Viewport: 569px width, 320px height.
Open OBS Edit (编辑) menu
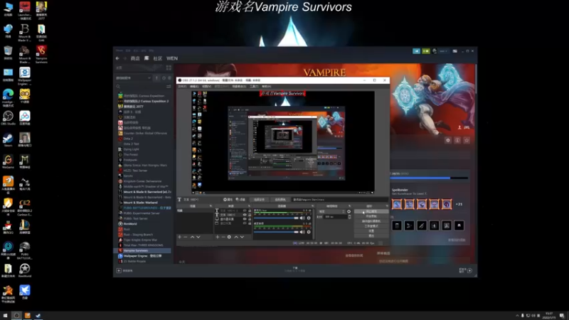tap(194, 86)
